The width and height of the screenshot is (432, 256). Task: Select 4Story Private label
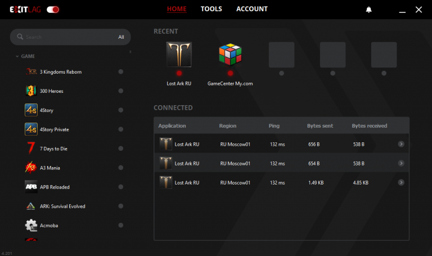(x=54, y=129)
